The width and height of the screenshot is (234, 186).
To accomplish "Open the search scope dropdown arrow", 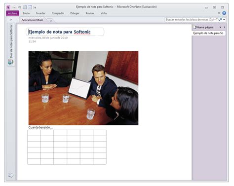I will pos(224,20).
